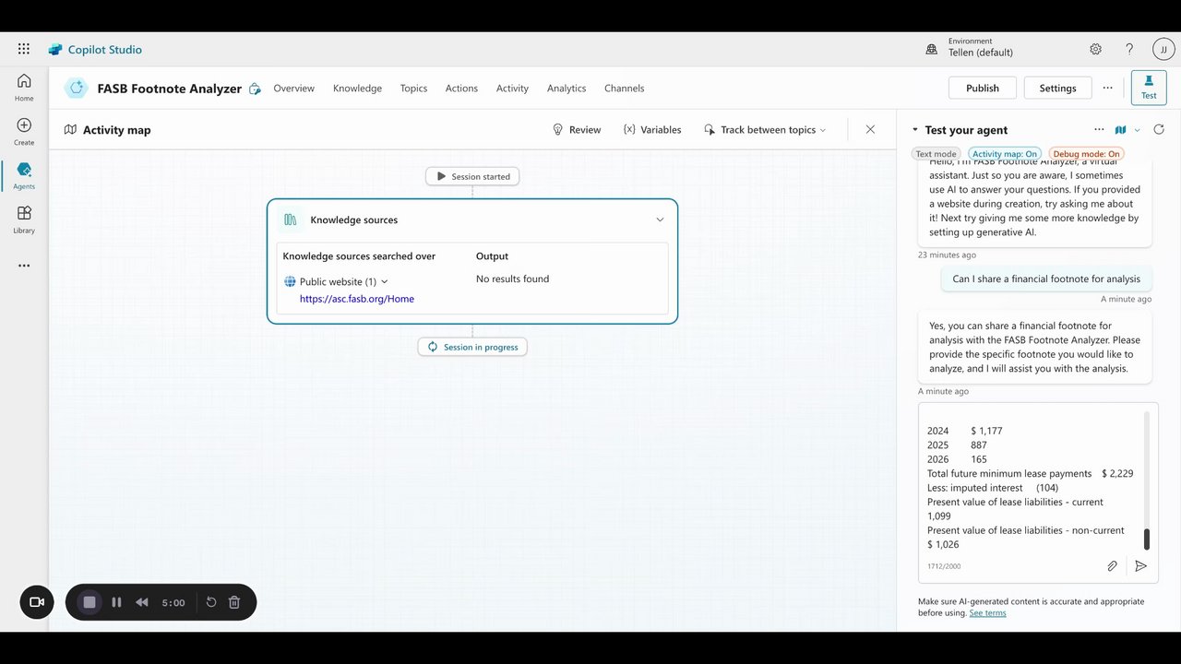Open the JJ account avatar

[x=1163, y=49]
